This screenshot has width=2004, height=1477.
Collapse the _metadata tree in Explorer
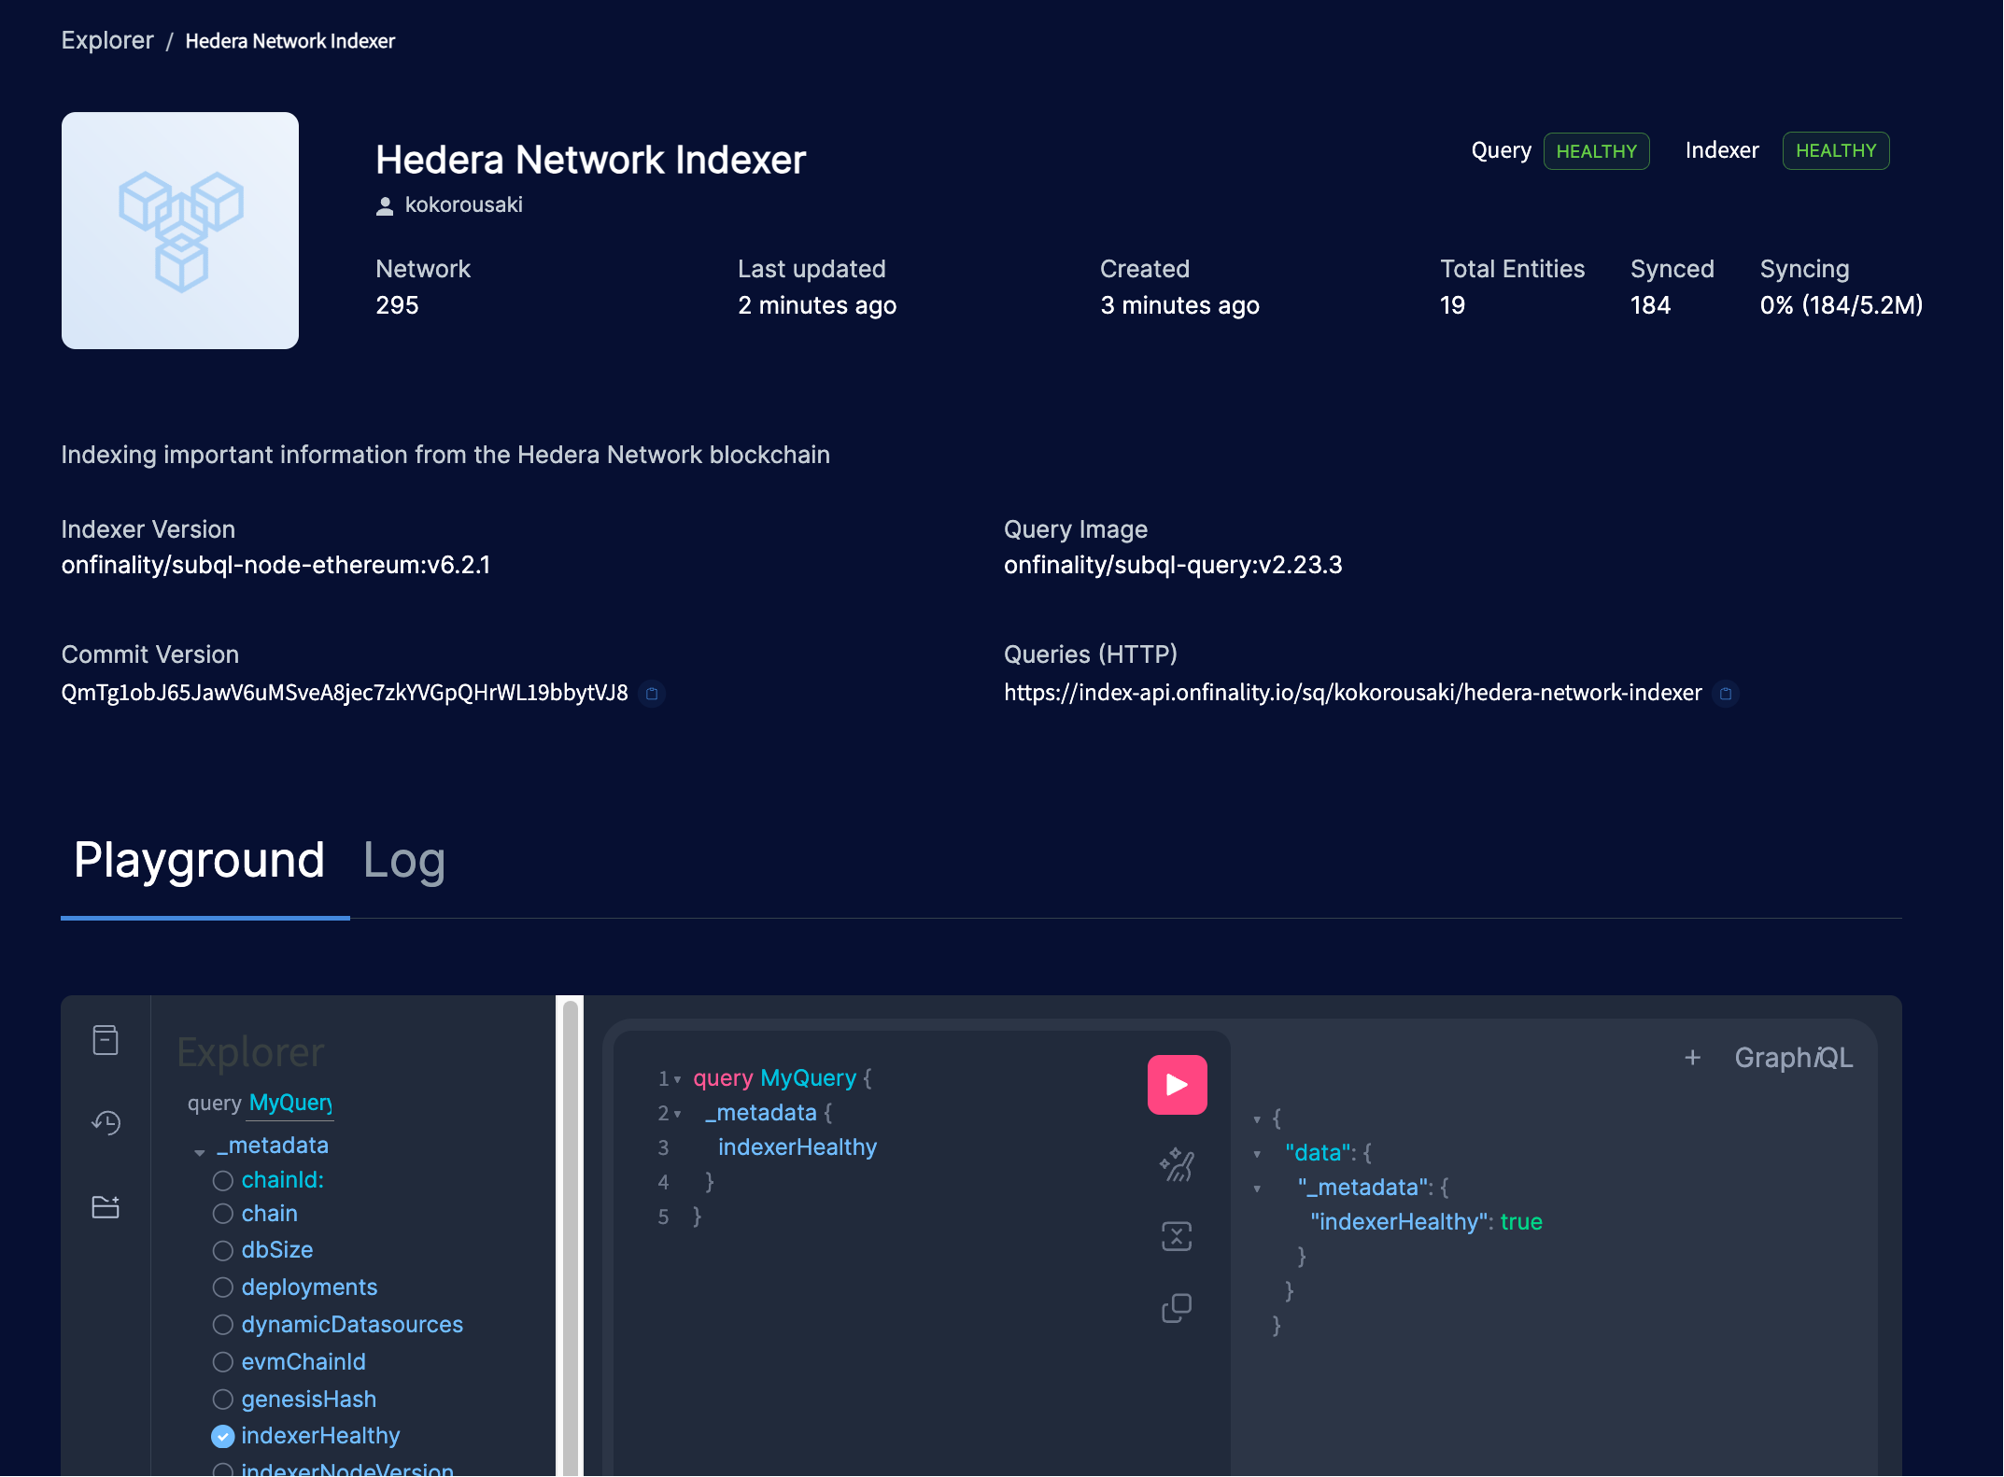click(x=200, y=1151)
